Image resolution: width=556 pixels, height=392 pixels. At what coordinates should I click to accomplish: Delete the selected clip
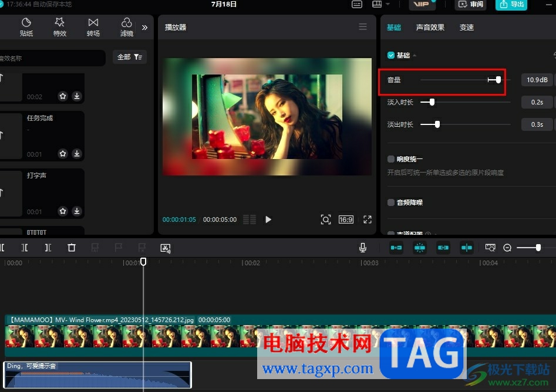(x=72, y=248)
